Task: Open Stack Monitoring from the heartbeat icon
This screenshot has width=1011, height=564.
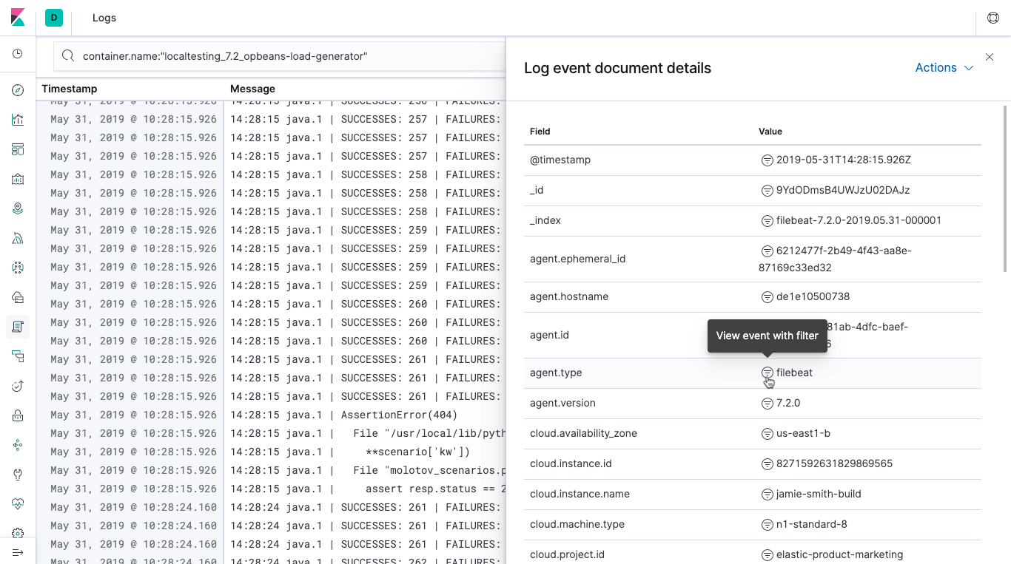Action: pos(18,504)
